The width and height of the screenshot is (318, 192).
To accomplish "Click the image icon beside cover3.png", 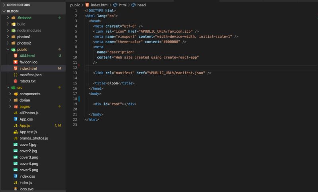I will (16, 157).
